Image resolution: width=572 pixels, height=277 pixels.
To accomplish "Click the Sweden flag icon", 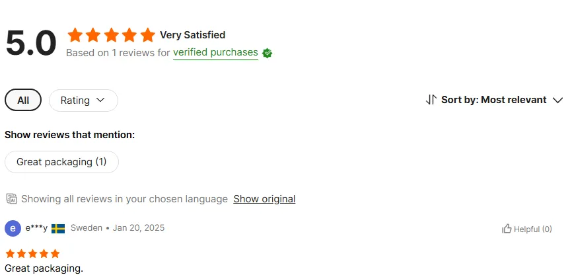I will pyautogui.click(x=58, y=229).
